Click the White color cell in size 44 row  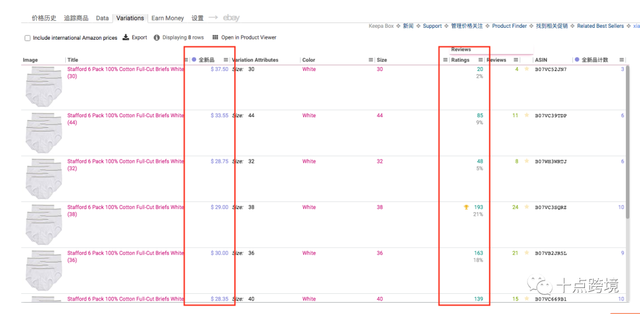coord(309,116)
